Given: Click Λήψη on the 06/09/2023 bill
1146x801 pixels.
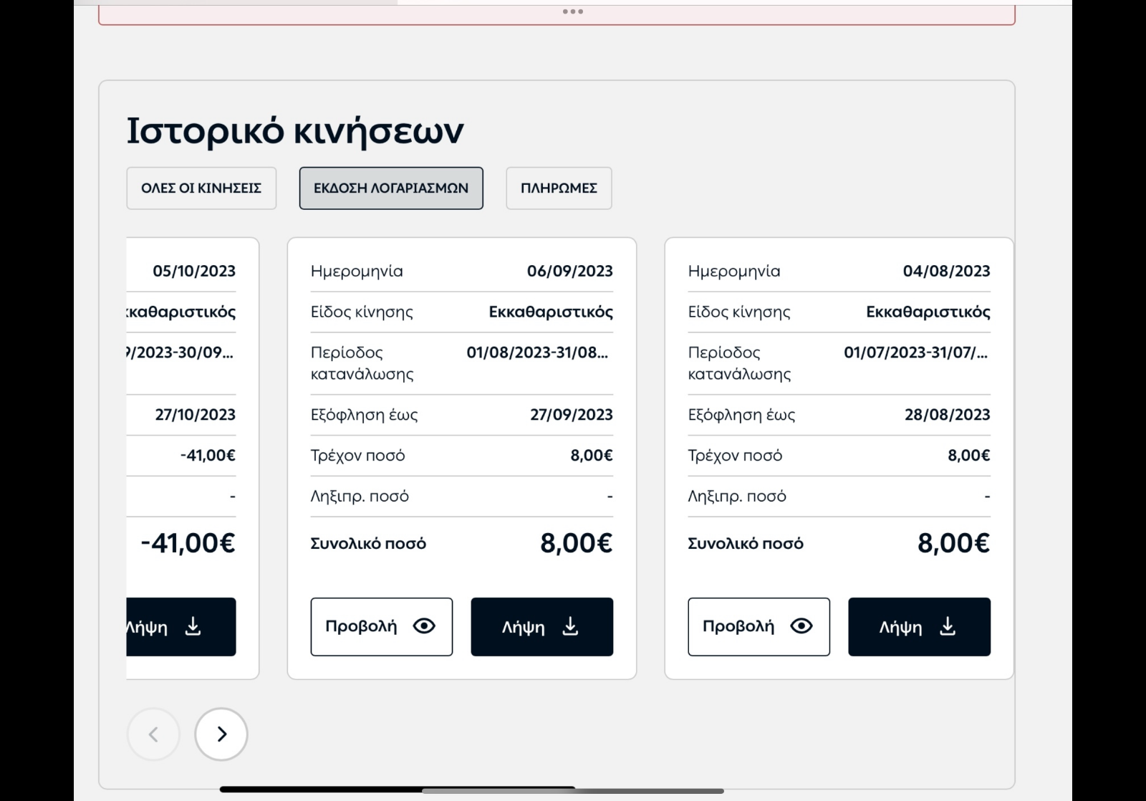Looking at the screenshot, I should click(x=542, y=627).
